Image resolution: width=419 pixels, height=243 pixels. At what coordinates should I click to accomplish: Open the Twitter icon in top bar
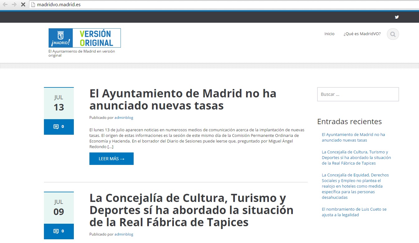click(x=397, y=17)
